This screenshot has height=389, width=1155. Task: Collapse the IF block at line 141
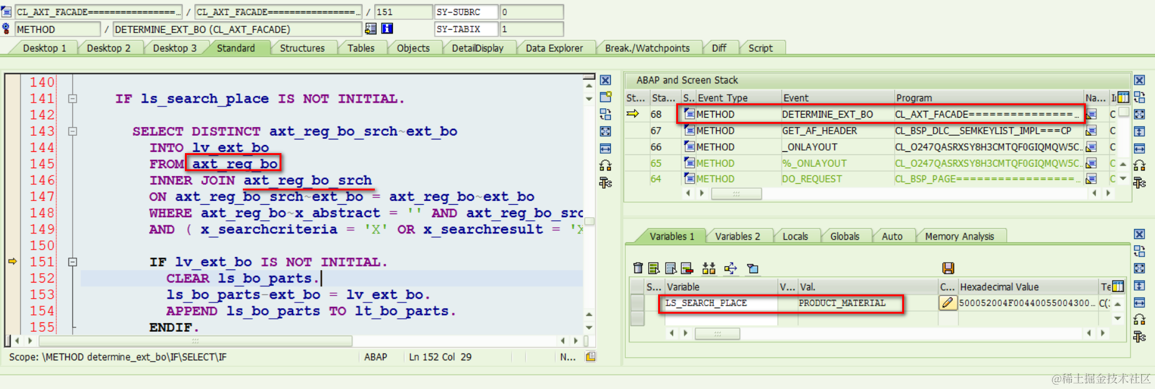coord(72,98)
